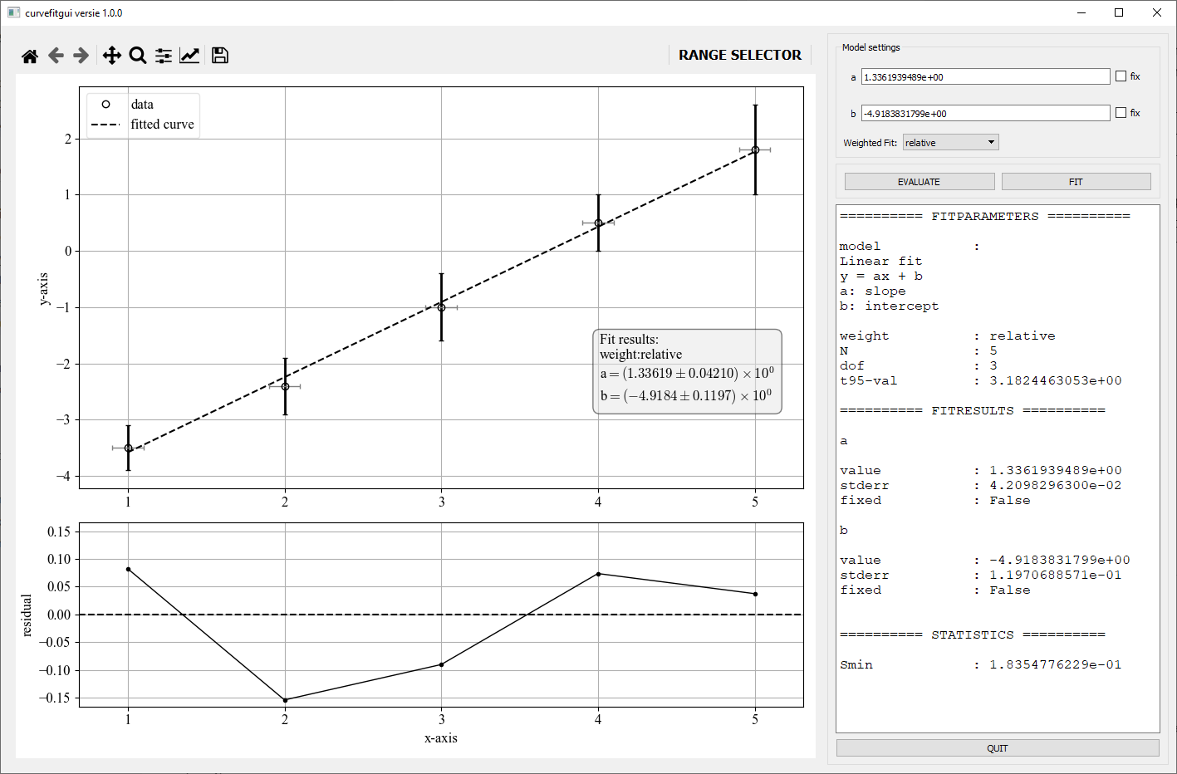Click the Model settings group label
Viewport: 1177px width, 774px height.
[870, 47]
